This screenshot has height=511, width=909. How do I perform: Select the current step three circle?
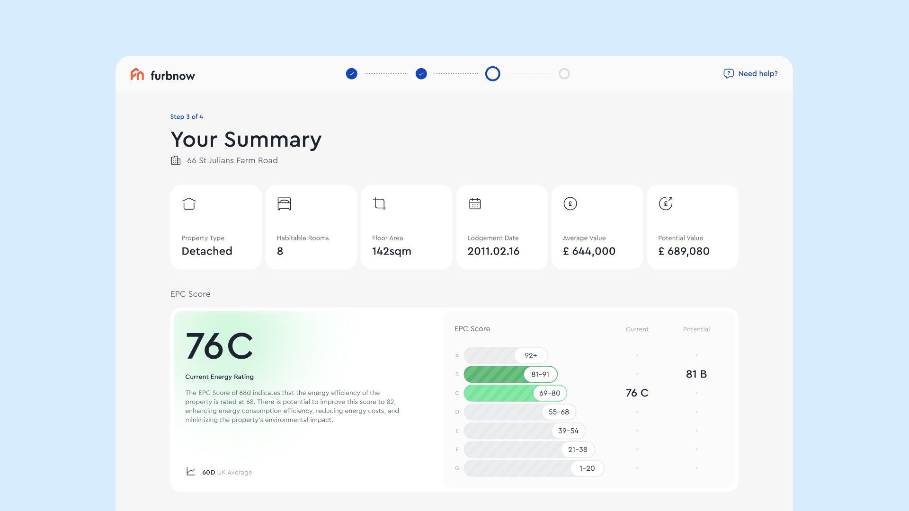click(492, 74)
